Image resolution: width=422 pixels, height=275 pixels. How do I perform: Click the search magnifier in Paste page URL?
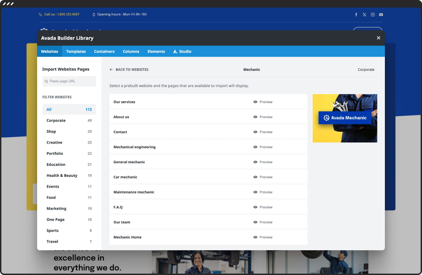(46, 81)
